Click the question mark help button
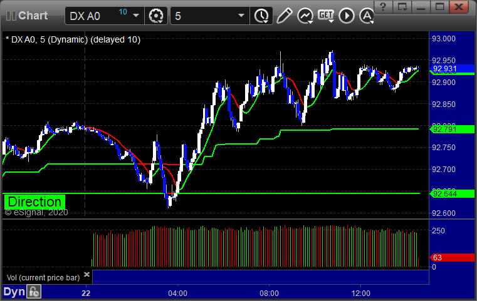 coord(383,7)
